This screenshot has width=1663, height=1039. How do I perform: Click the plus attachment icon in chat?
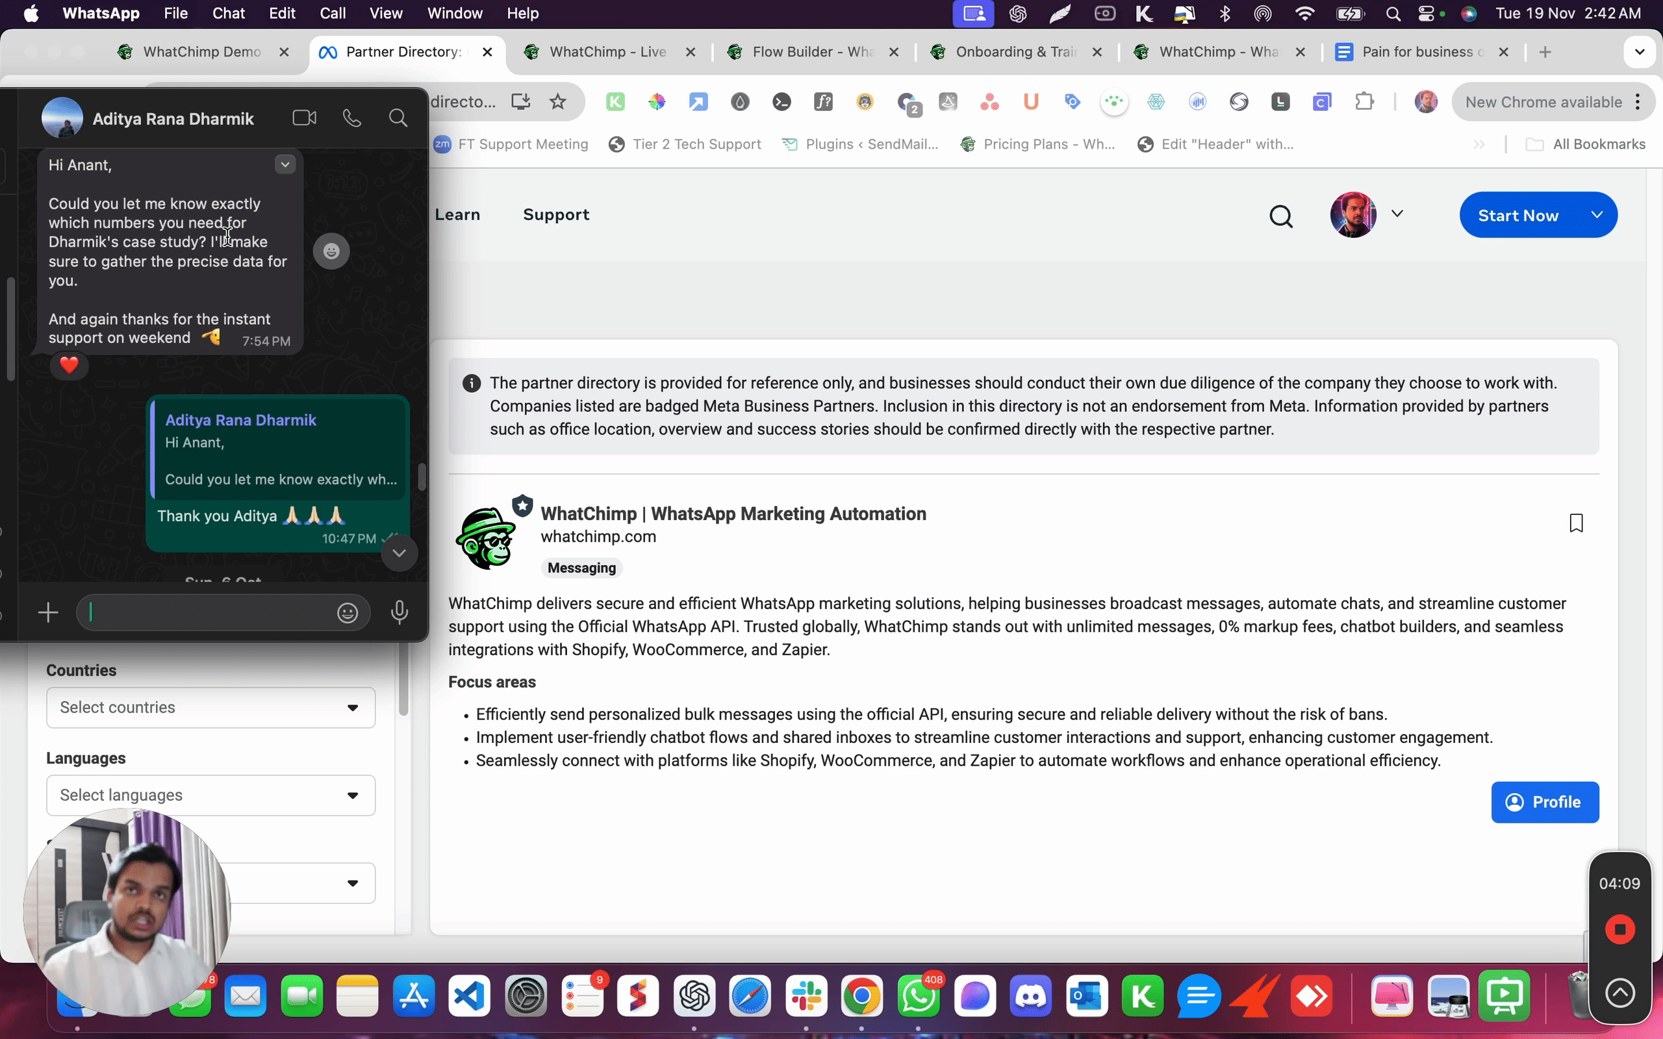tap(48, 612)
